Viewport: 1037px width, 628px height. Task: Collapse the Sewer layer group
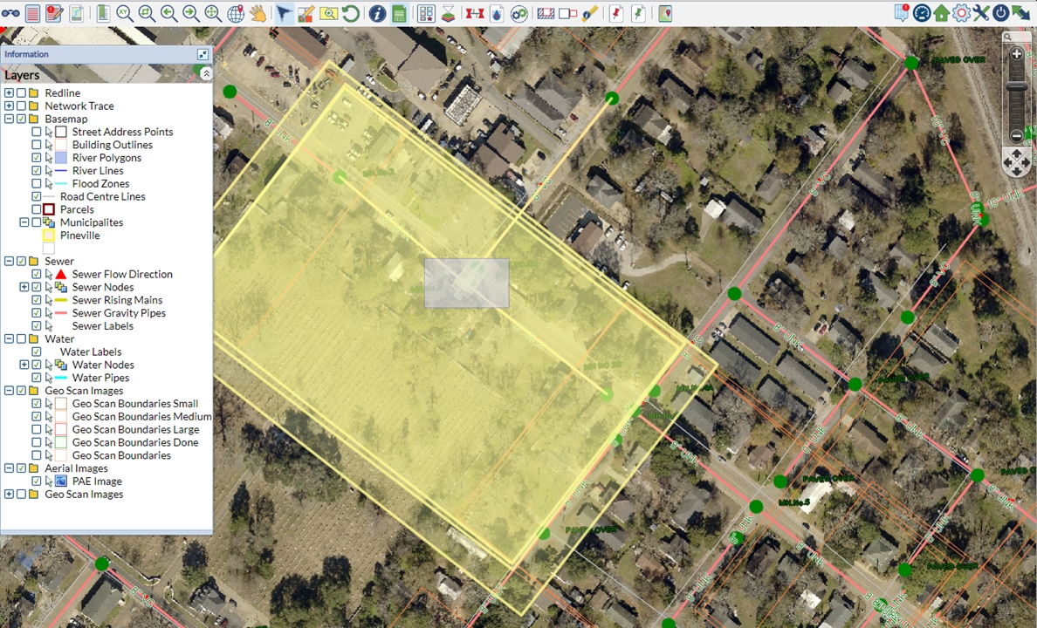point(9,261)
